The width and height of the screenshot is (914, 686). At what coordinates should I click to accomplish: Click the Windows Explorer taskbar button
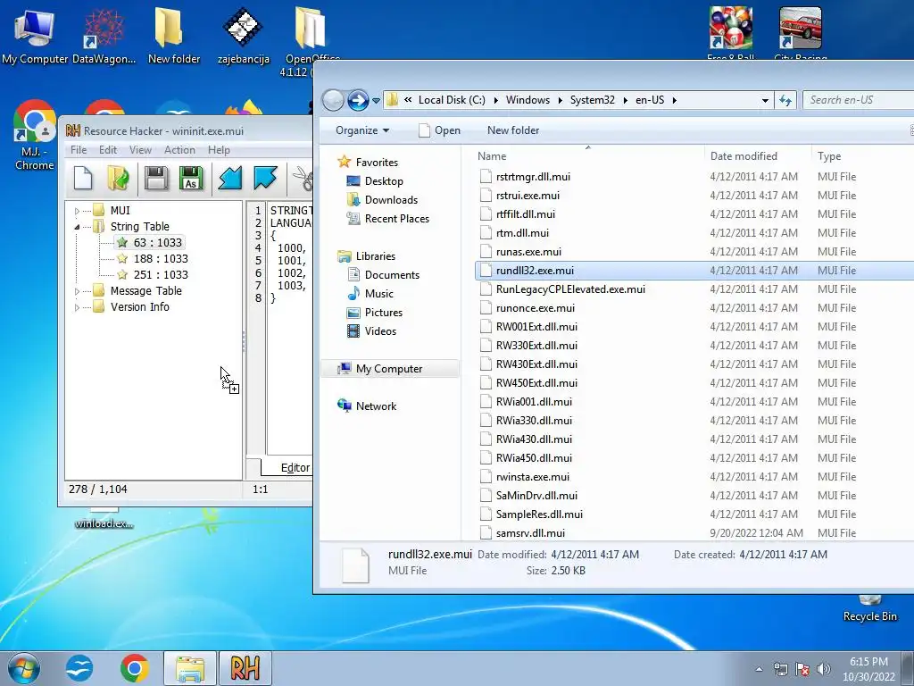(x=190, y=668)
